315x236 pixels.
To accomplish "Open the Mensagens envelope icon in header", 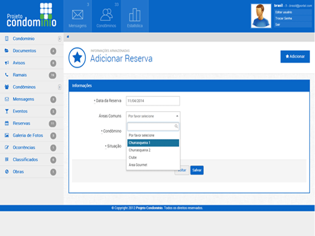I will [78, 15].
